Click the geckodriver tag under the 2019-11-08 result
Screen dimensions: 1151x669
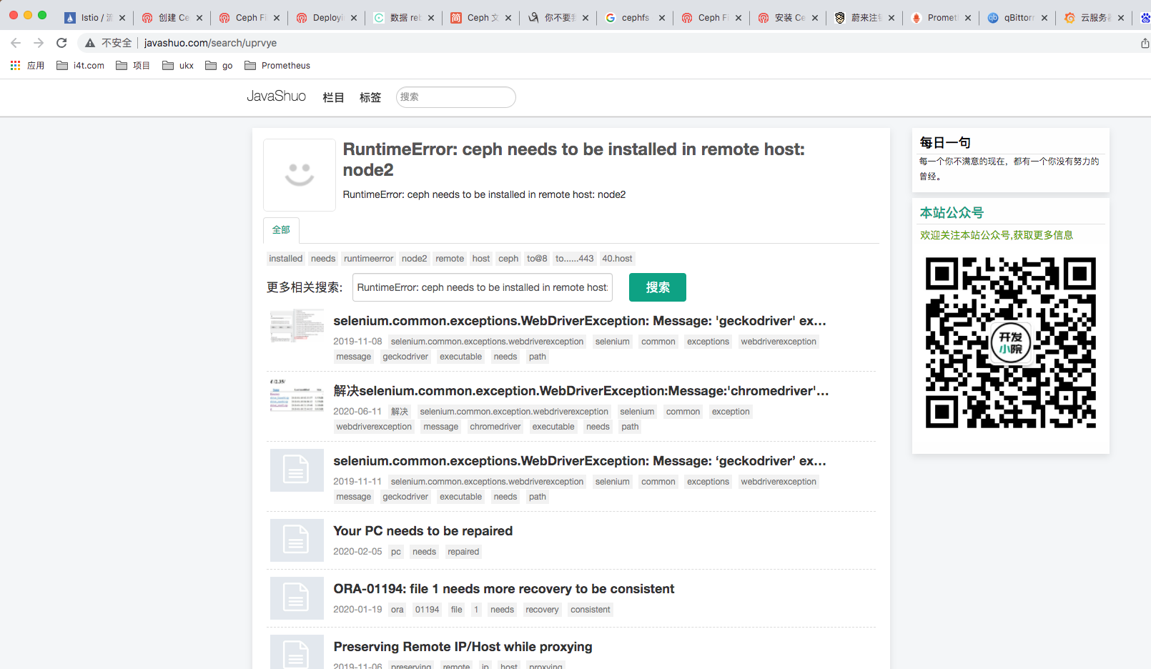coord(405,357)
